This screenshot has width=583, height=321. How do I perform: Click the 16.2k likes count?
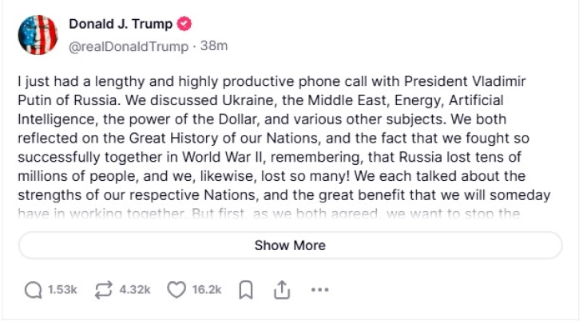point(206,291)
